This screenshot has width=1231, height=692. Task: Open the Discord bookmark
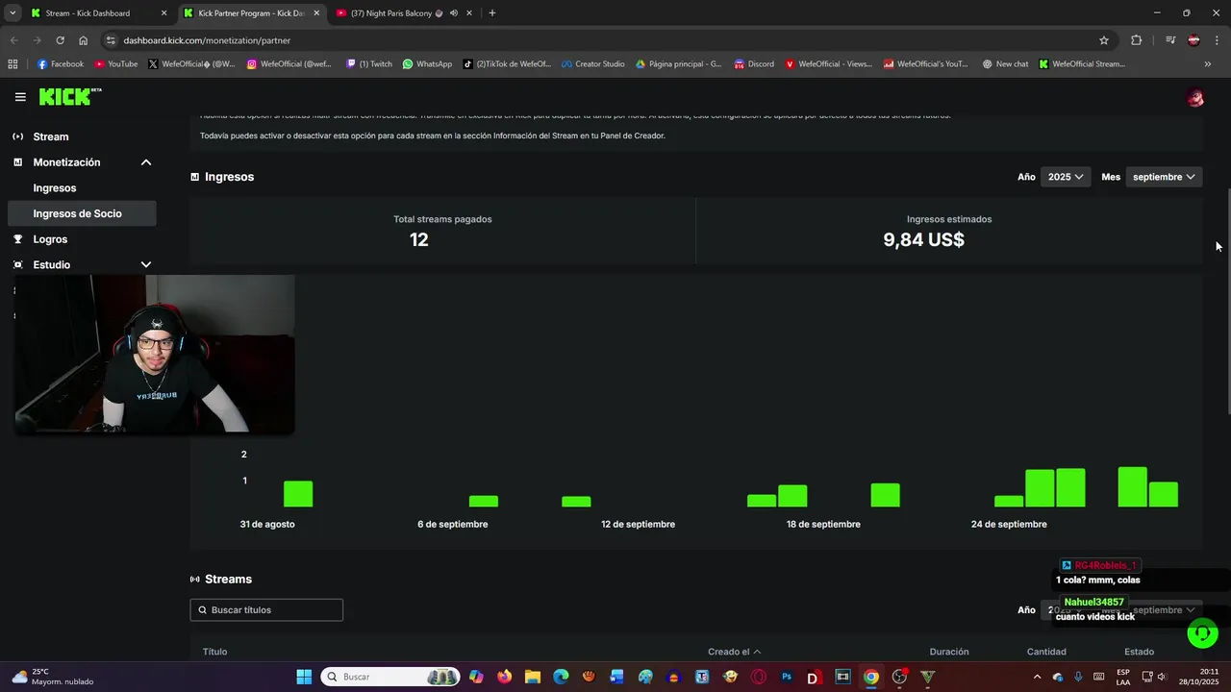point(754,64)
